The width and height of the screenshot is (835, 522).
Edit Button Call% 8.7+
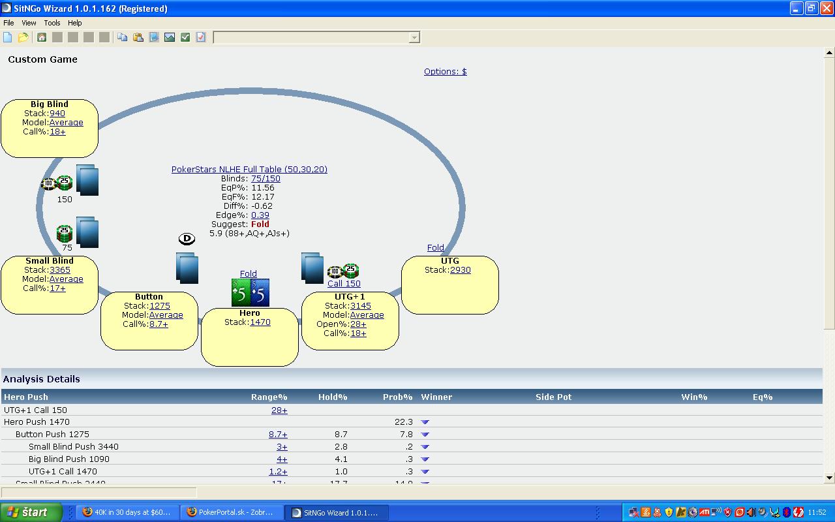159,324
